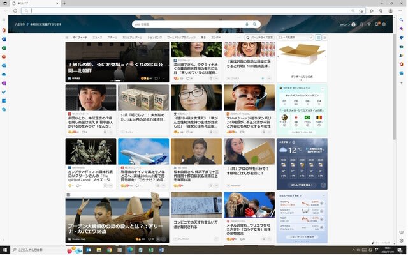Select the スポーツ tab in feed navigation
Image resolution: width=408 pixels, height=258 pixels.
[x=112, y=38]
